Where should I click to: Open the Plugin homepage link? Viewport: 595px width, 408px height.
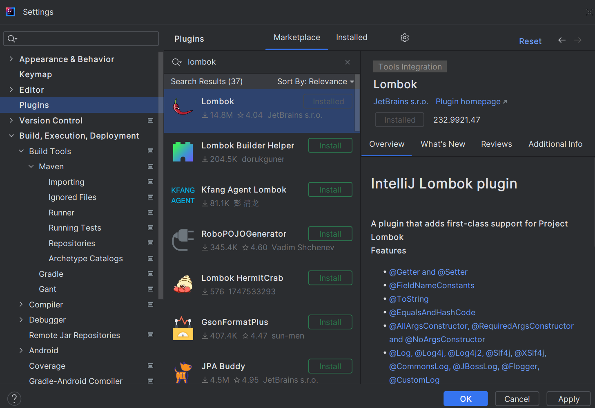471,101
